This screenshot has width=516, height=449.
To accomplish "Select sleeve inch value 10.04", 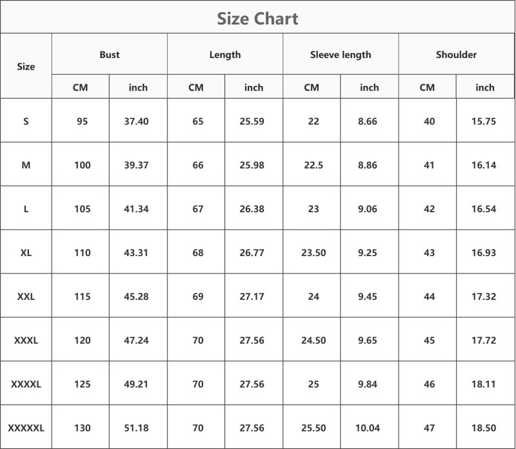I will (x=368, y=428).
